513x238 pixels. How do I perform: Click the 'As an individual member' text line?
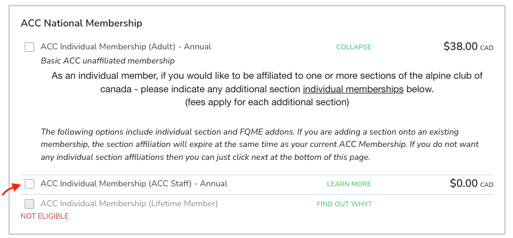point(267,76)
